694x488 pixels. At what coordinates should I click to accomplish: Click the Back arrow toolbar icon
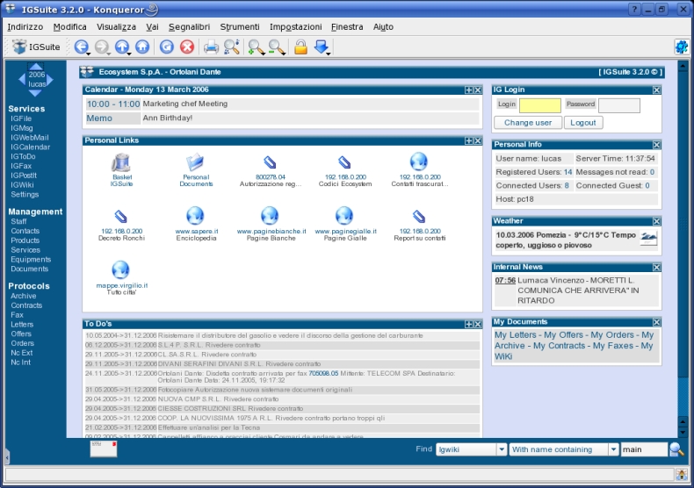tap(82, 47)
